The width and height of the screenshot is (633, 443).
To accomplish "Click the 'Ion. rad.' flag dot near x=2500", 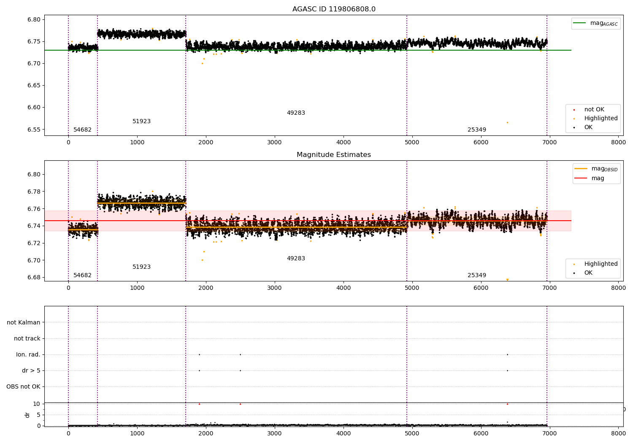I will click(240, 354).
